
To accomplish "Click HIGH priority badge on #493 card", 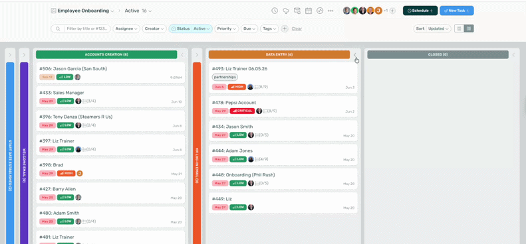I will pos(237,87).
